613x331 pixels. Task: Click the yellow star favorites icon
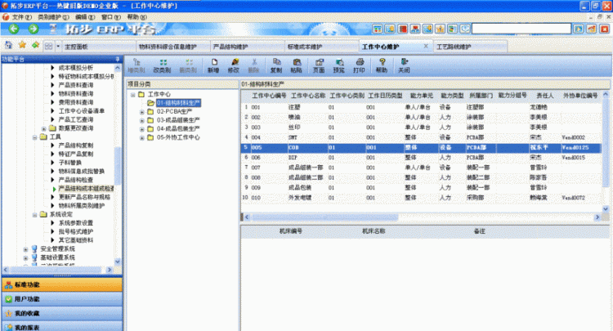pos(22,45)
